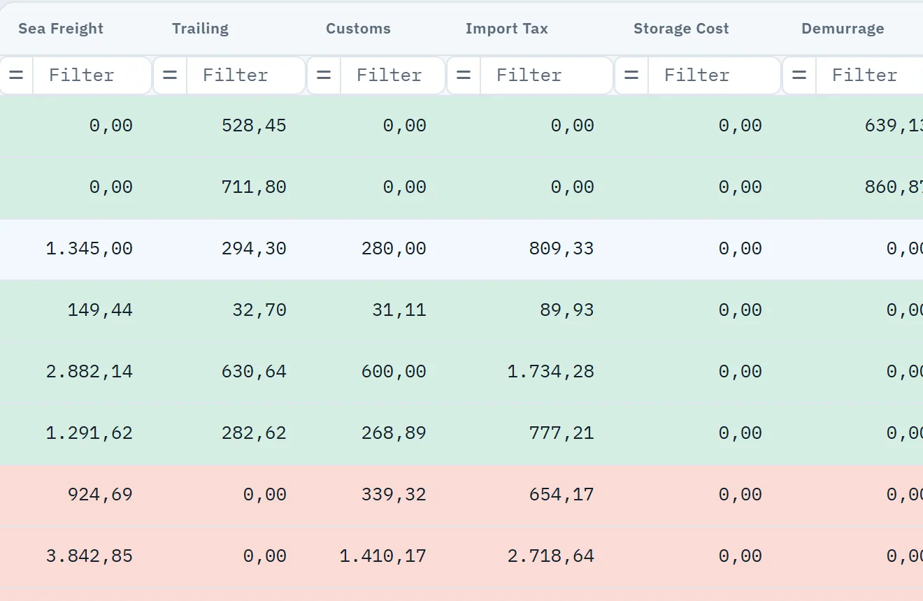Image resolution: width=923 pixels, height=601 pixels.
Task: Click the Import Tax column header
Action: pyautogui.click(x=507, y=29)
